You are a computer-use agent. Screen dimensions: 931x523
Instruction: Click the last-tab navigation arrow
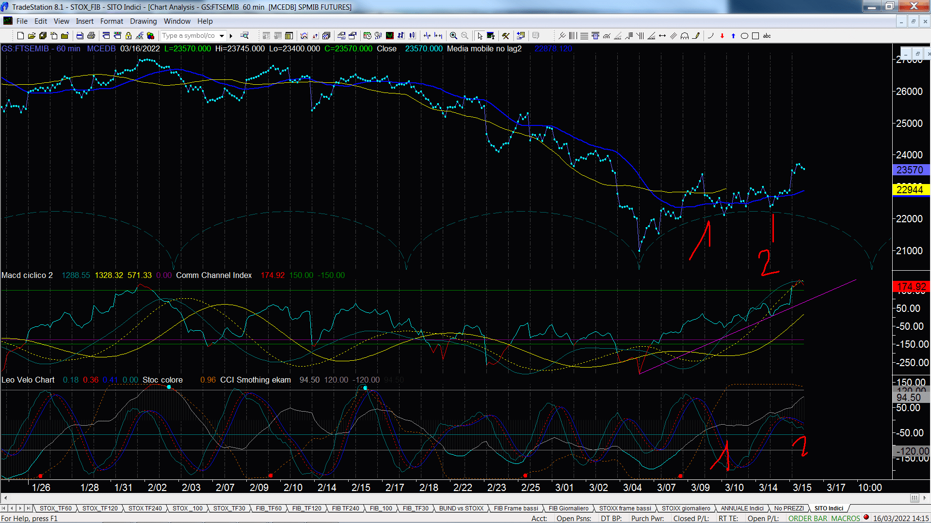29,508
